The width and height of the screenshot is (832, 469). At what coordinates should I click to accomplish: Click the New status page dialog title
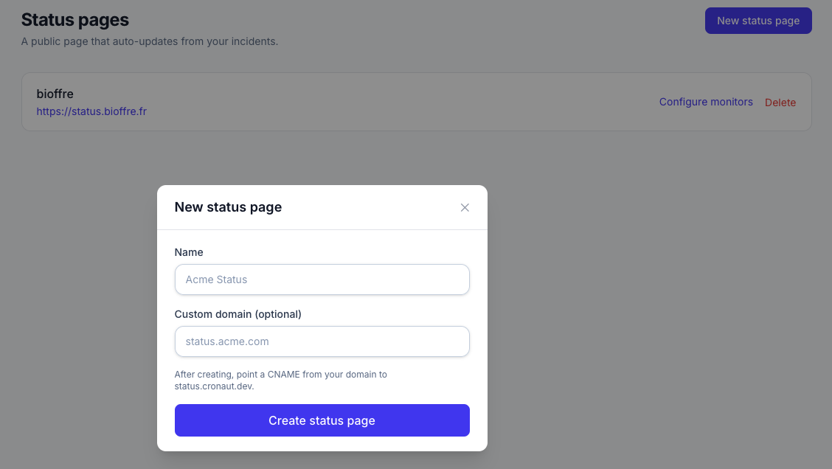[228, 207]
